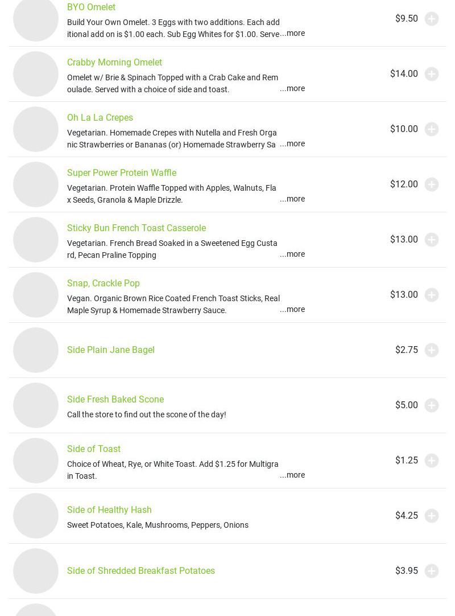Expand Sticky Bun French Toast Casserole details
The image size is (455, 616).
[x=292, y=254]
